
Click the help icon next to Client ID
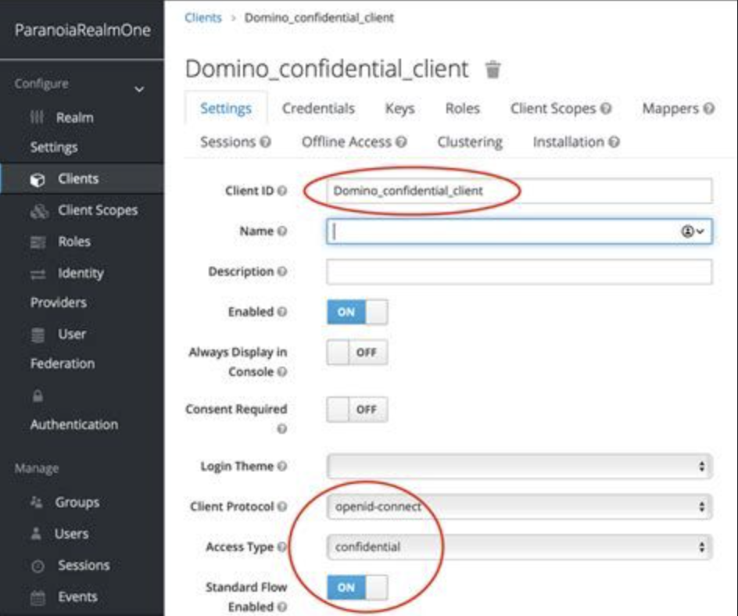282,191
